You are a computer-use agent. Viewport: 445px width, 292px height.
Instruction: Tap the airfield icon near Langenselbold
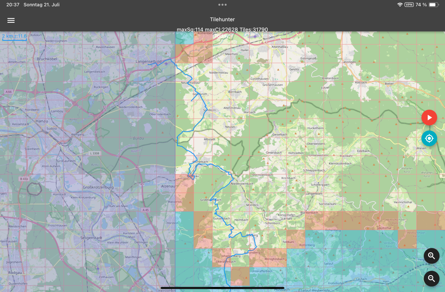pyautogui.click(x=166, y=64)
